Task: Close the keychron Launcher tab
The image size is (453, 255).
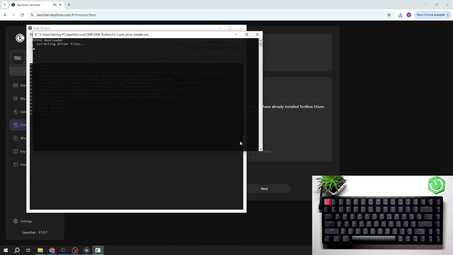Action: pos(61,5)
